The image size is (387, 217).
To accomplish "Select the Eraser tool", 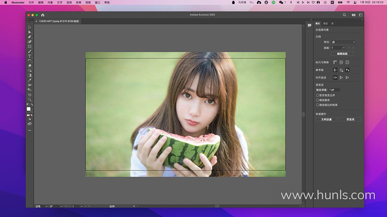I will (29, 66).
